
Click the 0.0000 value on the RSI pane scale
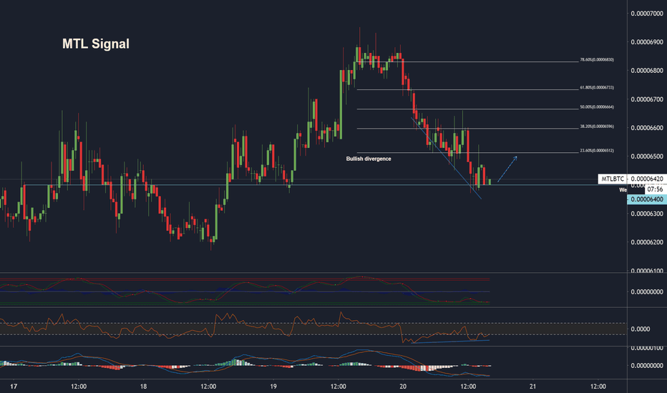tap(641, 329)
